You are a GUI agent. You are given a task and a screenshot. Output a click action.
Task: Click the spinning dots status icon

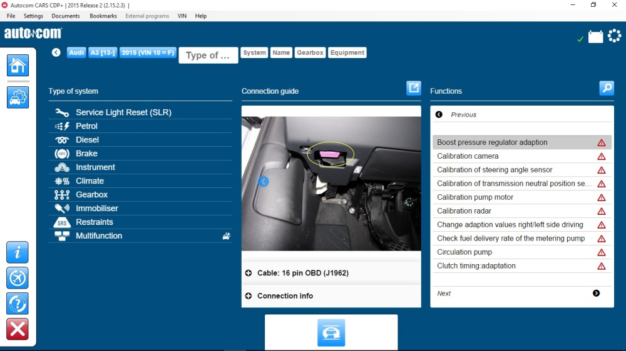615,36
